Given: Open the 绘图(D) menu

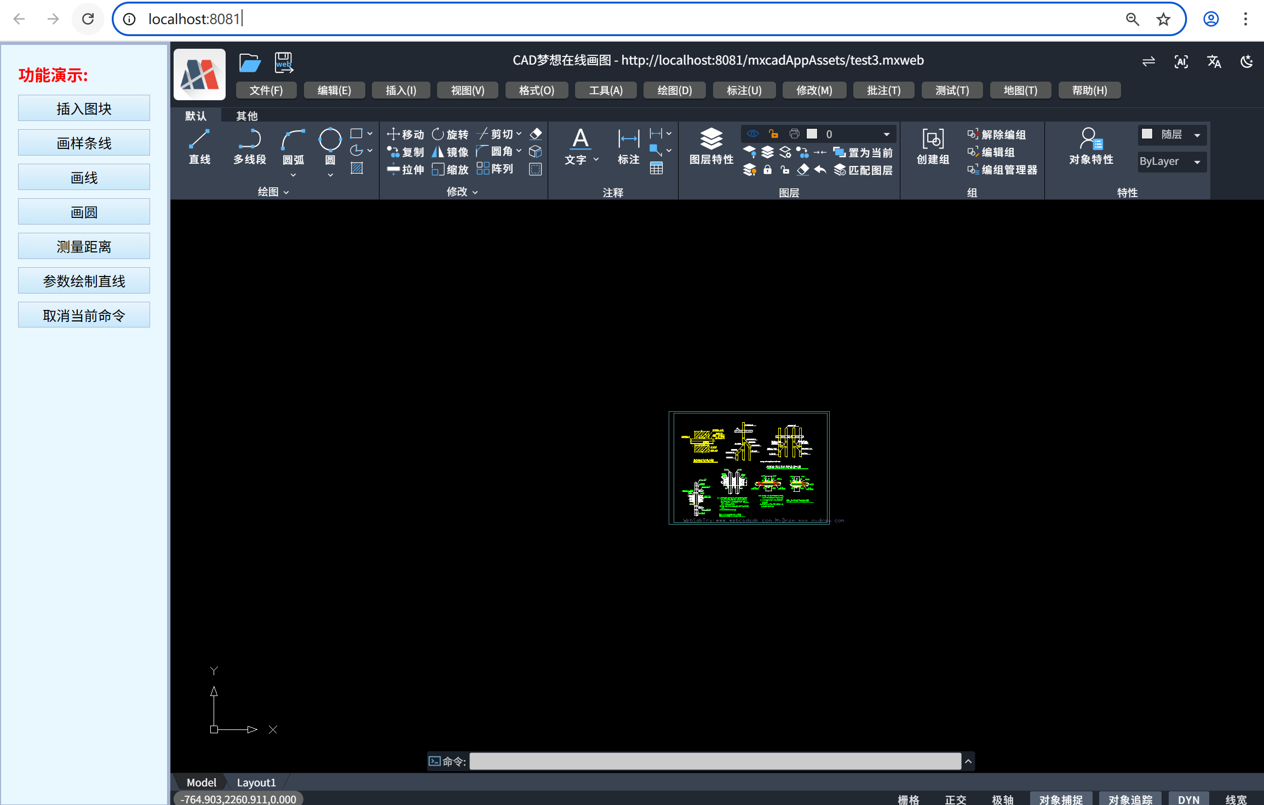Looking at the screenshot, I should [x=674, y=90].
